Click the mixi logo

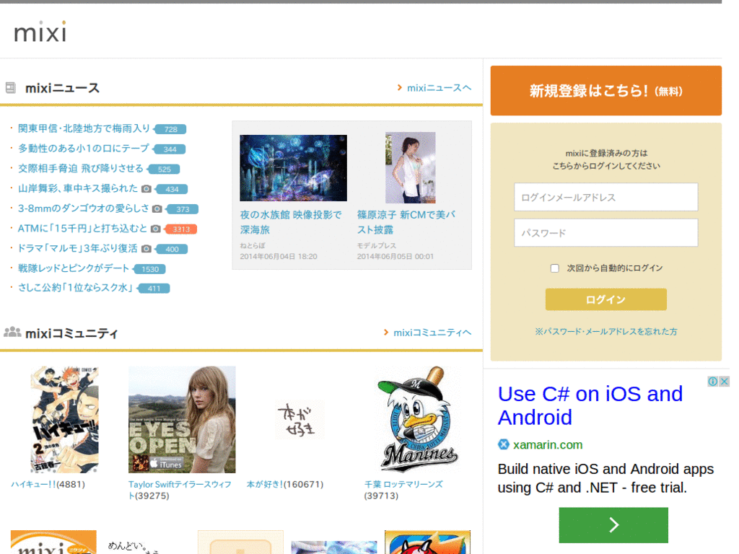click(40, 31)
